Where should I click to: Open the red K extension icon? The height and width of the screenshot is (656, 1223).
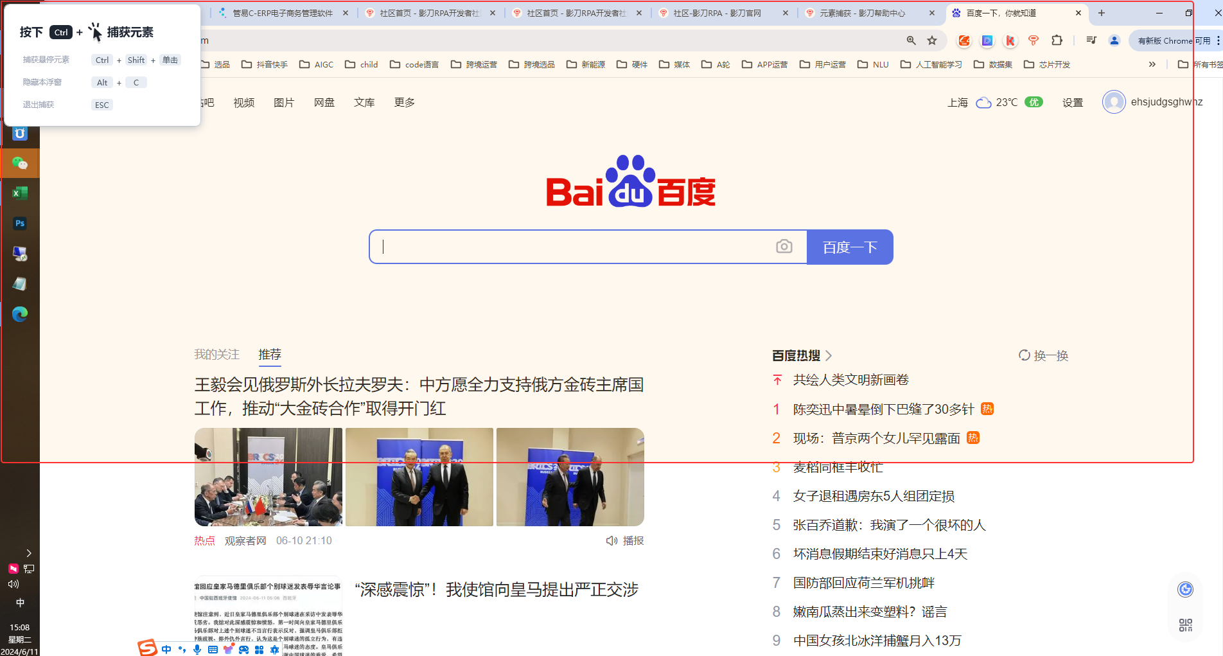coord(1010,40)
